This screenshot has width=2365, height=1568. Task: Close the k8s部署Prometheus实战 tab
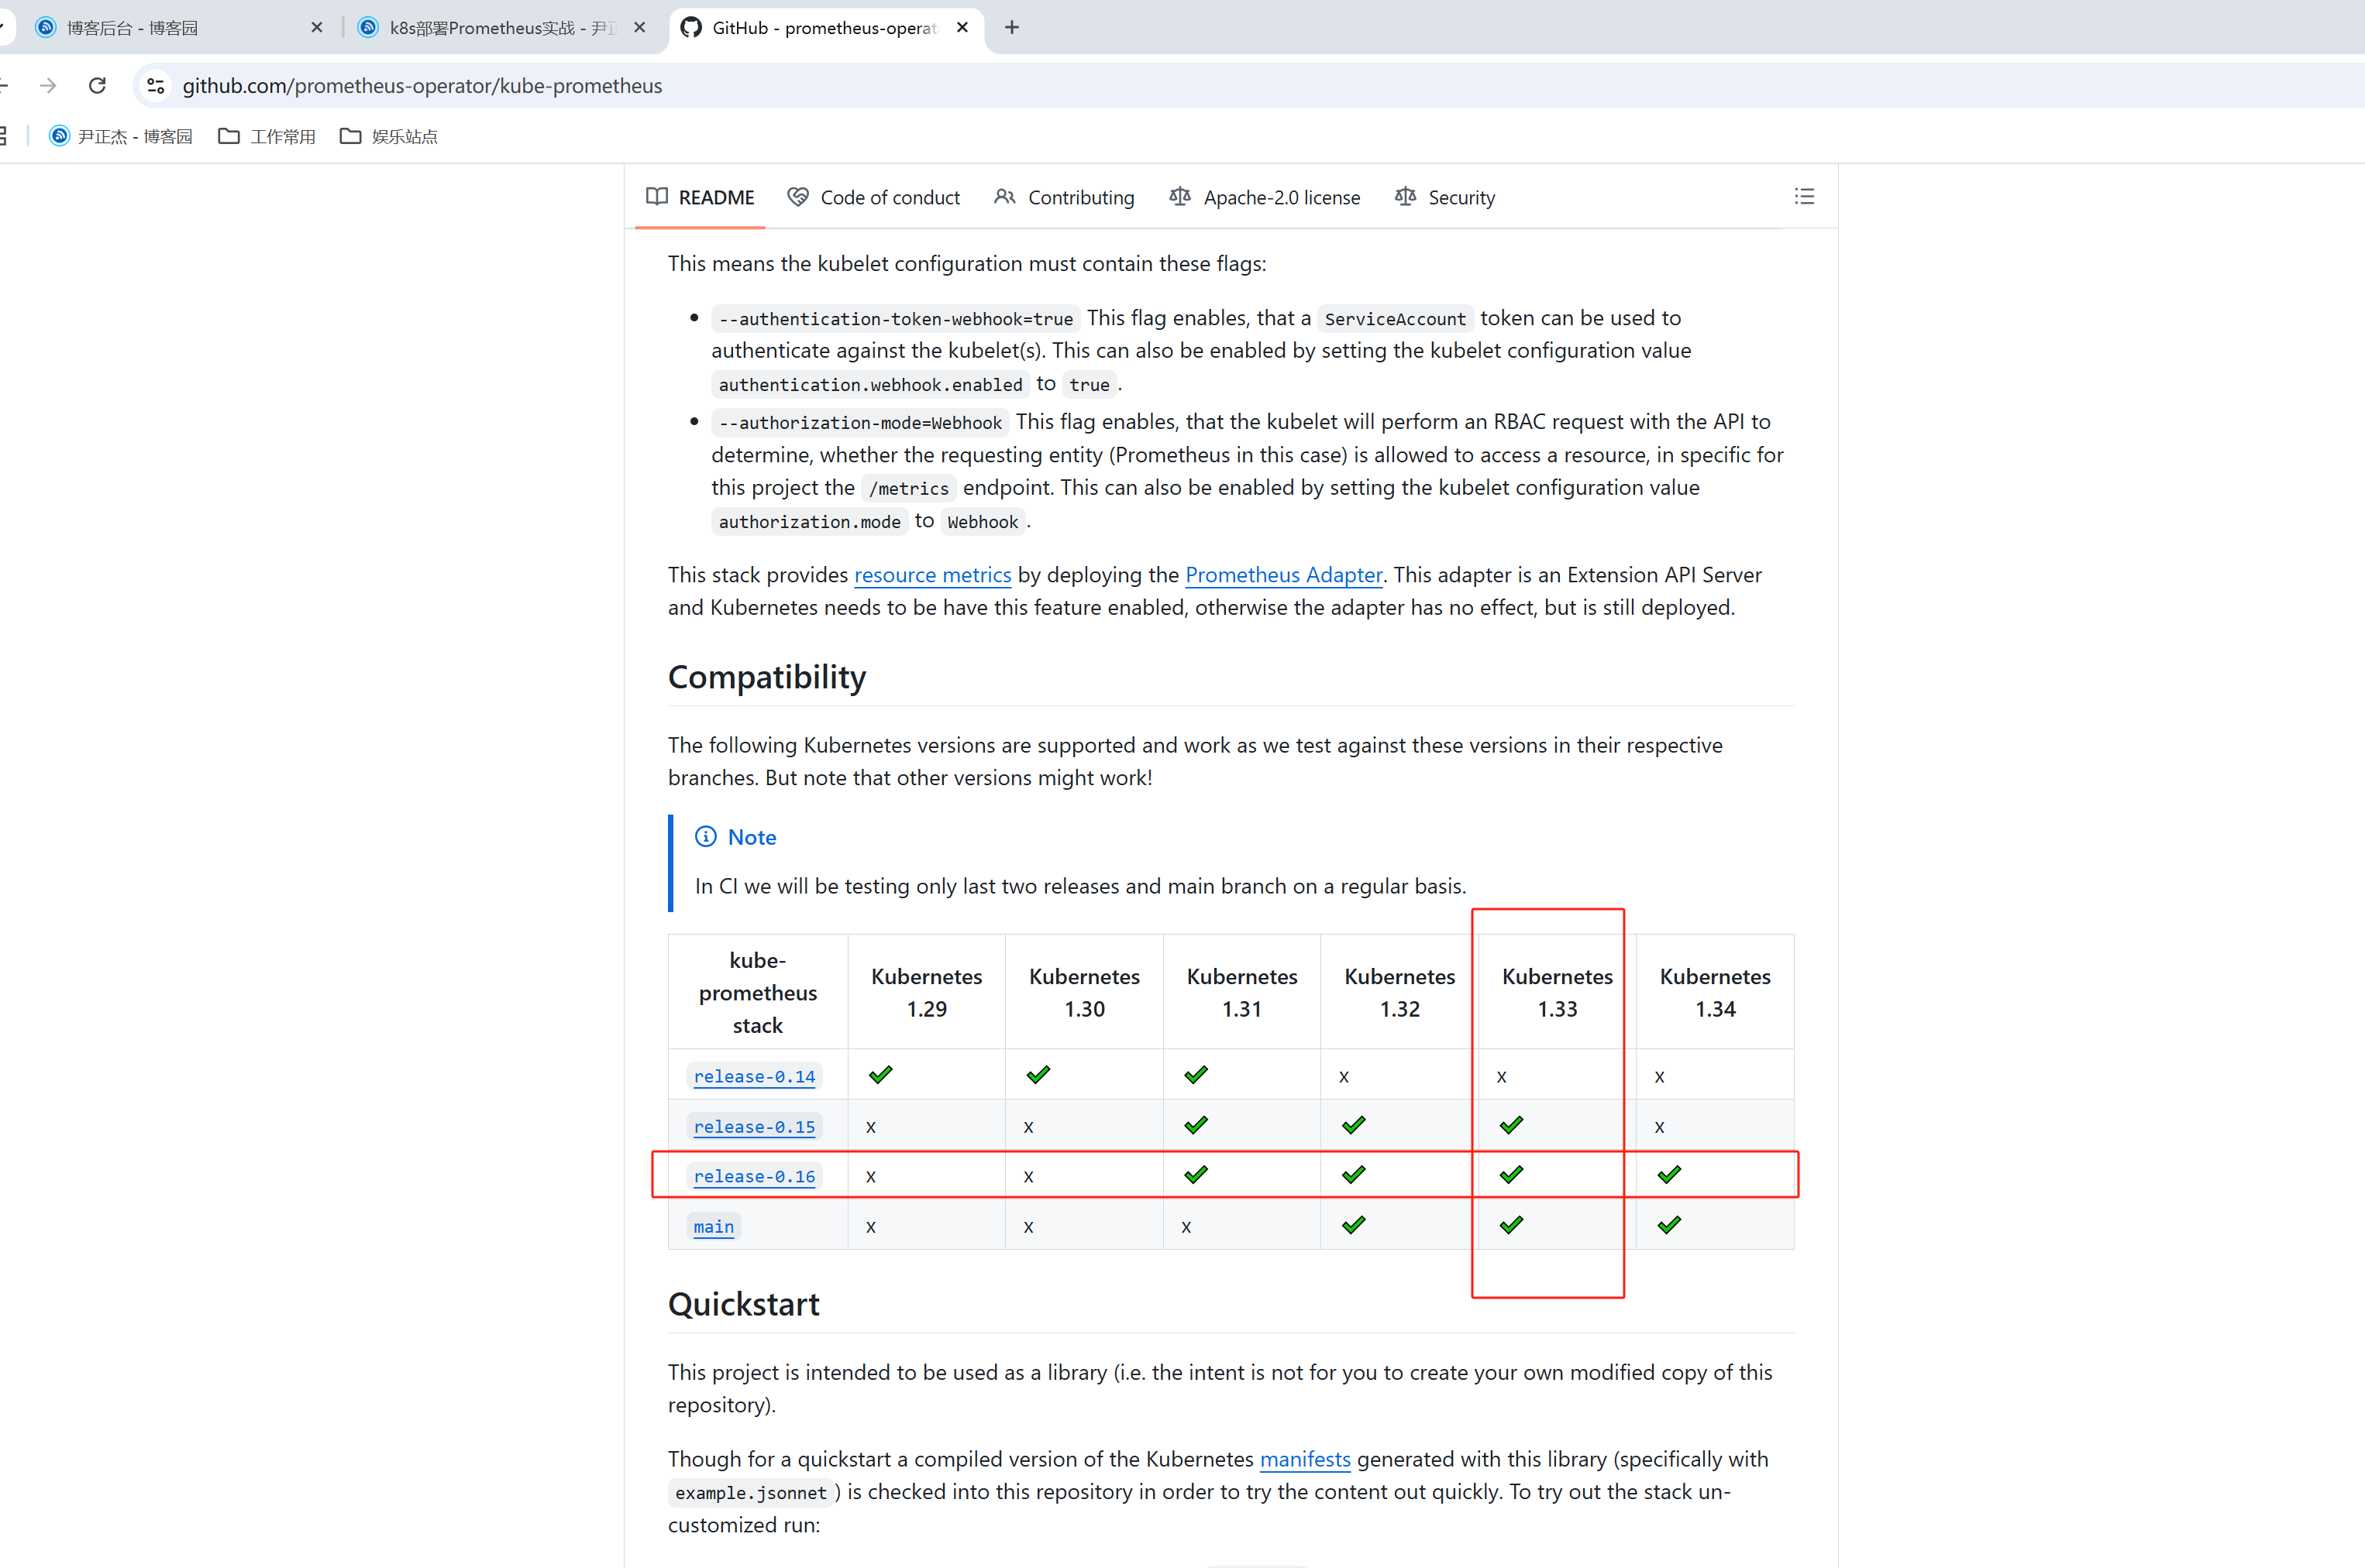click(639, 28)
